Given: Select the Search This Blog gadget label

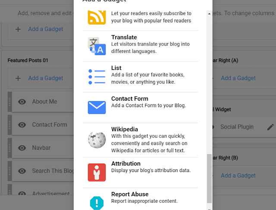Looking at the screenshot, I should [x=53, y=171].
